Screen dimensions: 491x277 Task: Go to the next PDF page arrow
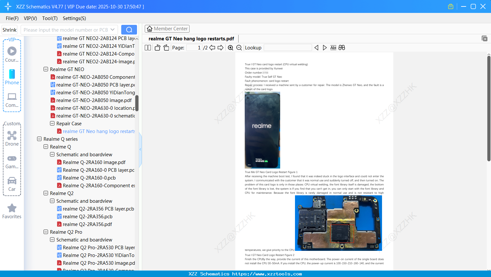[221, 48]
